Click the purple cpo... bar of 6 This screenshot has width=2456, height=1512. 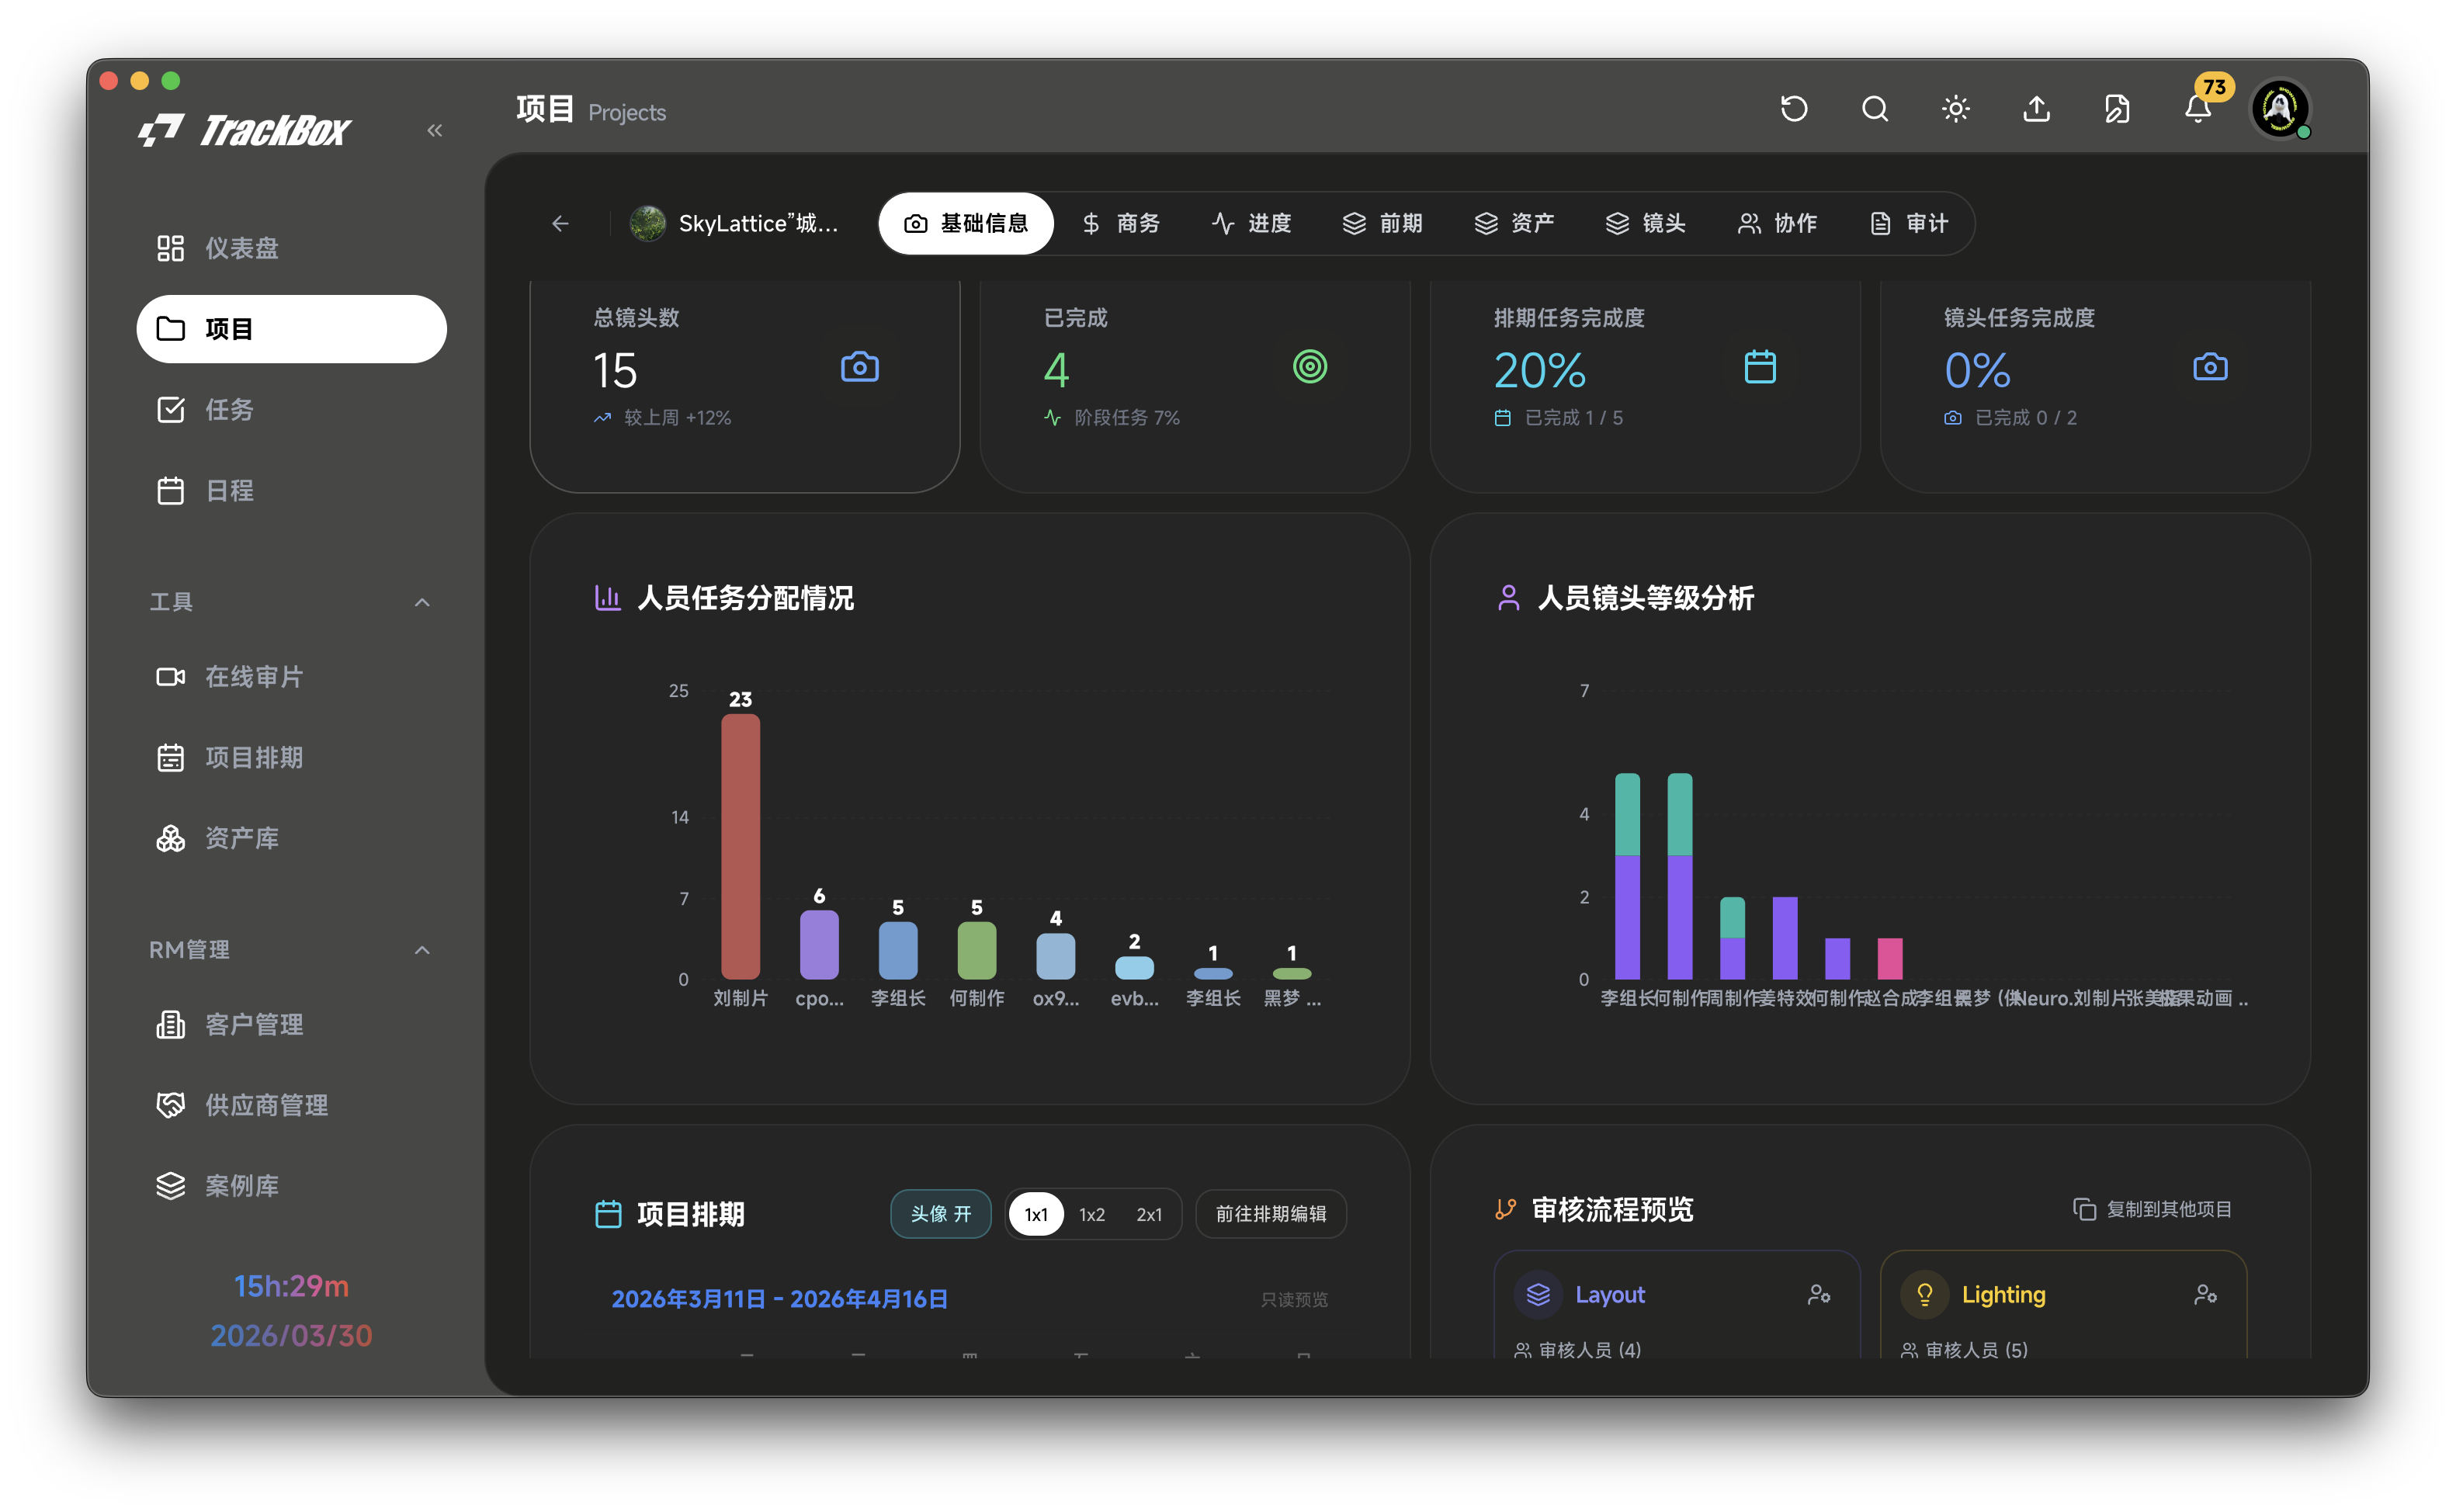(x=819, y=944)
